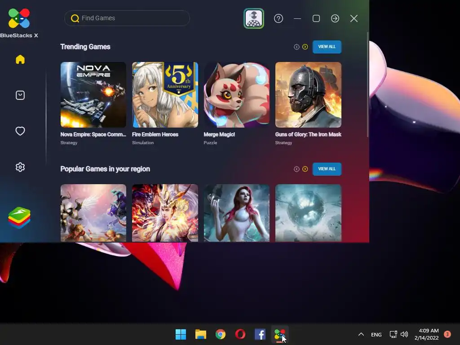Image resolution: width=460 pixels, height=345 pixels.
Task: Click the Strategy genre under Guns of Glory
Action: 284,142
